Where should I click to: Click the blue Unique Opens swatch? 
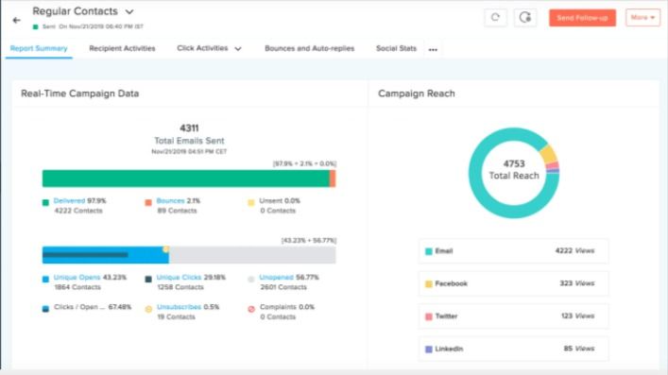[x=45, y=280]
